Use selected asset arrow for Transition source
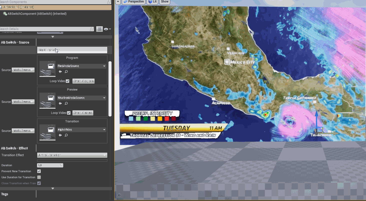This screenshot has height=201, width=366. [x=60, y=135]
